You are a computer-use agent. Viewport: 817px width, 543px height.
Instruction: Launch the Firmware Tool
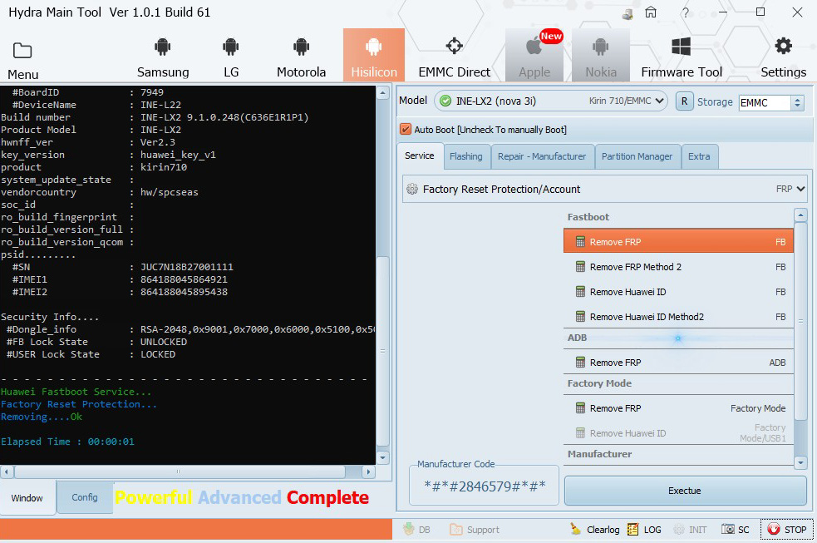pos(681,48)
